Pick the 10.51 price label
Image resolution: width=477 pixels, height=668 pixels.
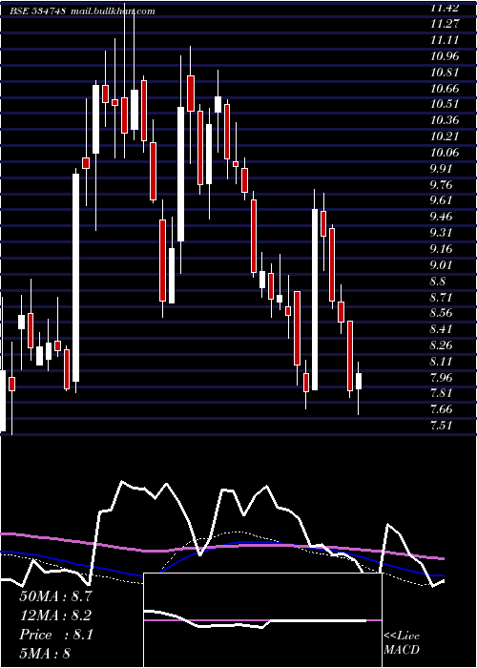coord(445,104)
